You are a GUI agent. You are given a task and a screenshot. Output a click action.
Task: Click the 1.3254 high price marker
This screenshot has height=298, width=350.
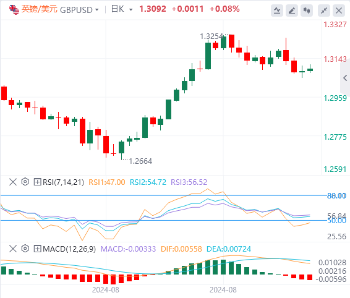click(x=211, y=36)
